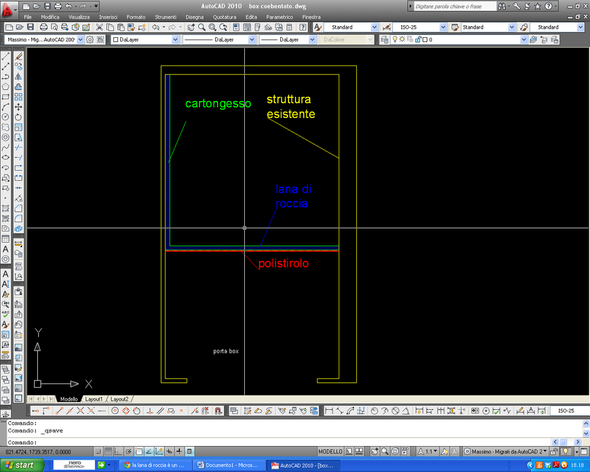590x472 pixels.
Task: Click the Linear dimension icon in bottom toolbar
Action: [x=329, y=411]
